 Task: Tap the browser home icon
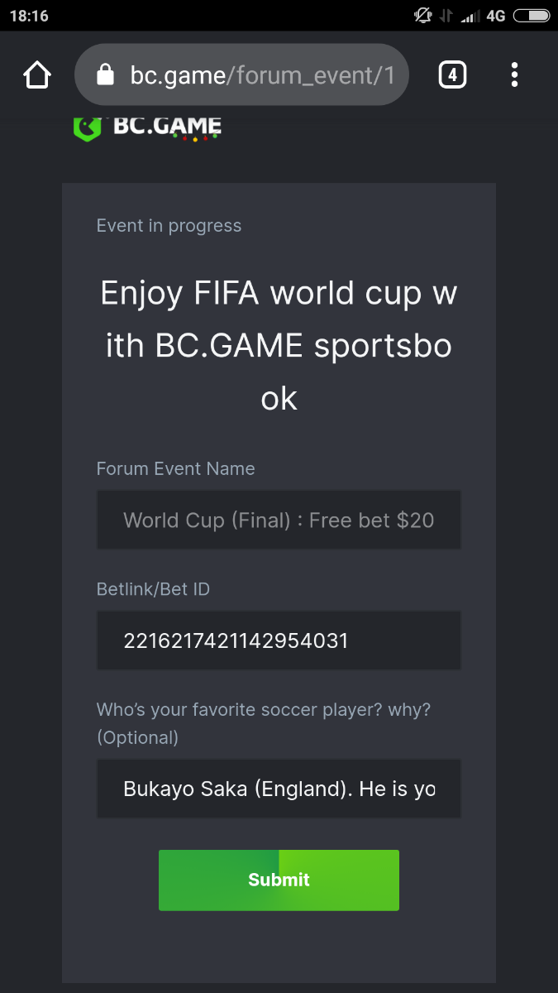(x=37, y=75)
